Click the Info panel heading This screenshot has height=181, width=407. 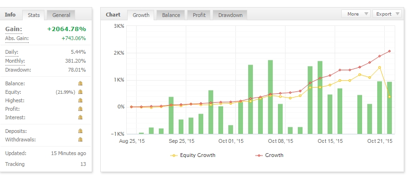click(10, 15)
